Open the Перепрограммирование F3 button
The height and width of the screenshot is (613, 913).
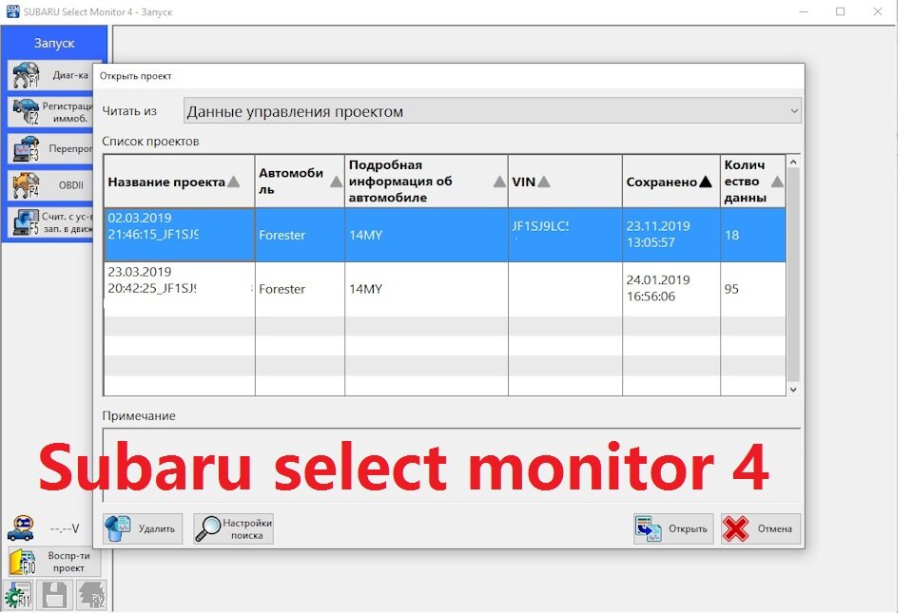[x=51, y=149]
